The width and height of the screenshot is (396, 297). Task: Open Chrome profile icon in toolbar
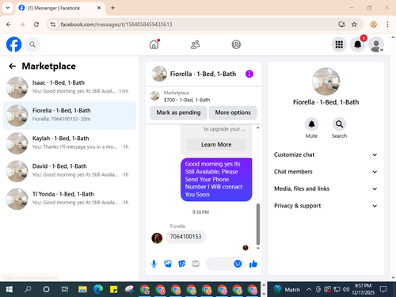click(373, 25)
